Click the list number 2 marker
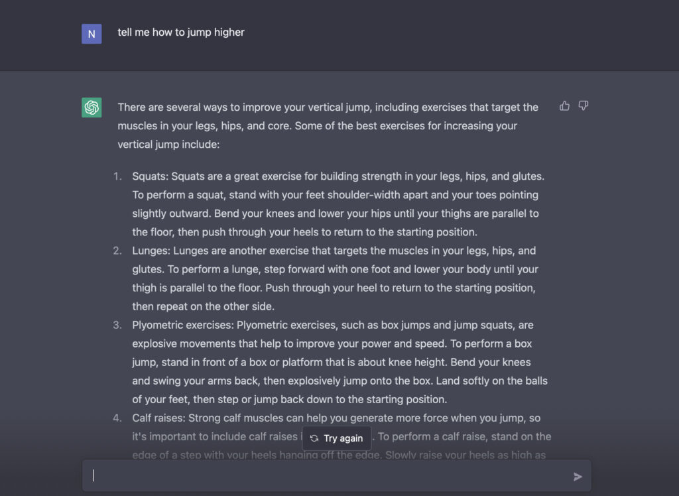 tap(117, 251)
